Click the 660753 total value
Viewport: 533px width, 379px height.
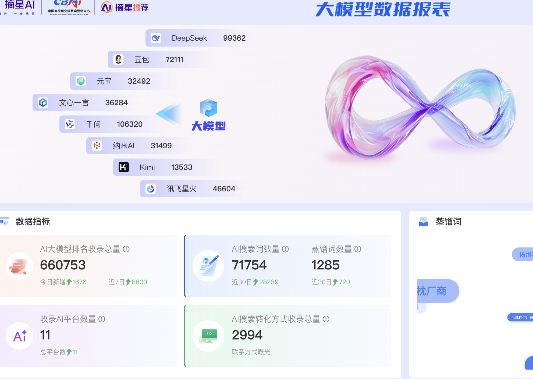[x=63, y=265]
